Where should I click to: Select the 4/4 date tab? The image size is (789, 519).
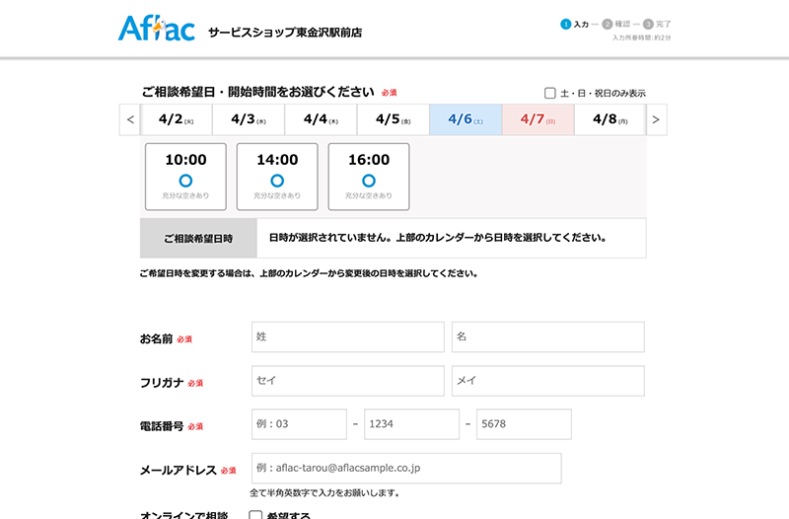point(321,119)
